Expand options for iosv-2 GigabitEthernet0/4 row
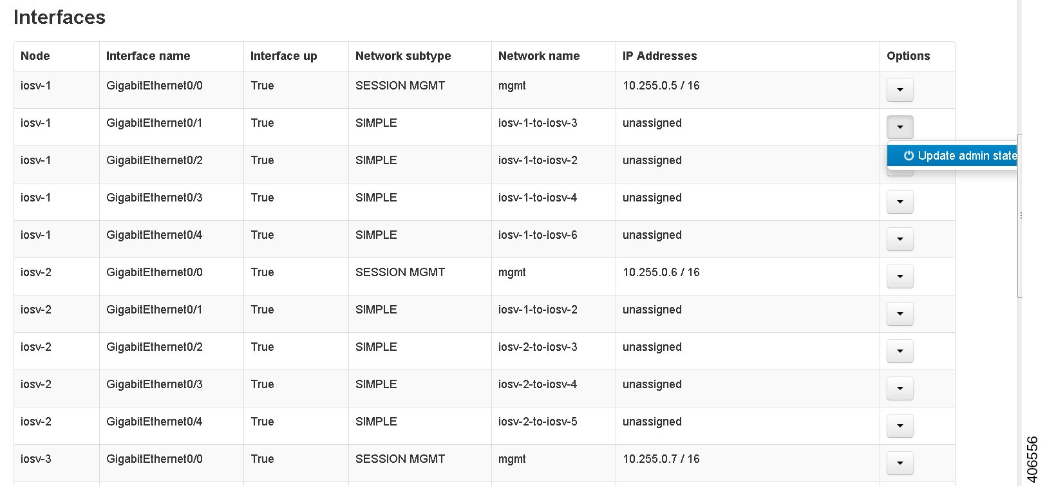Viewport: 1056px width, 486px height. [x=900, y=425]
